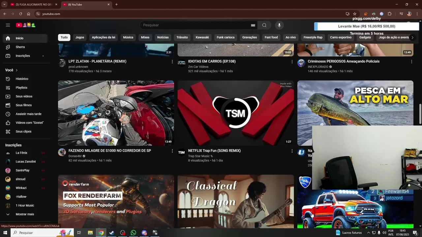Open FAZENDO MILAGRE DE S1000 video title
This screenshot has height=237, width=422.
[110, 151]
